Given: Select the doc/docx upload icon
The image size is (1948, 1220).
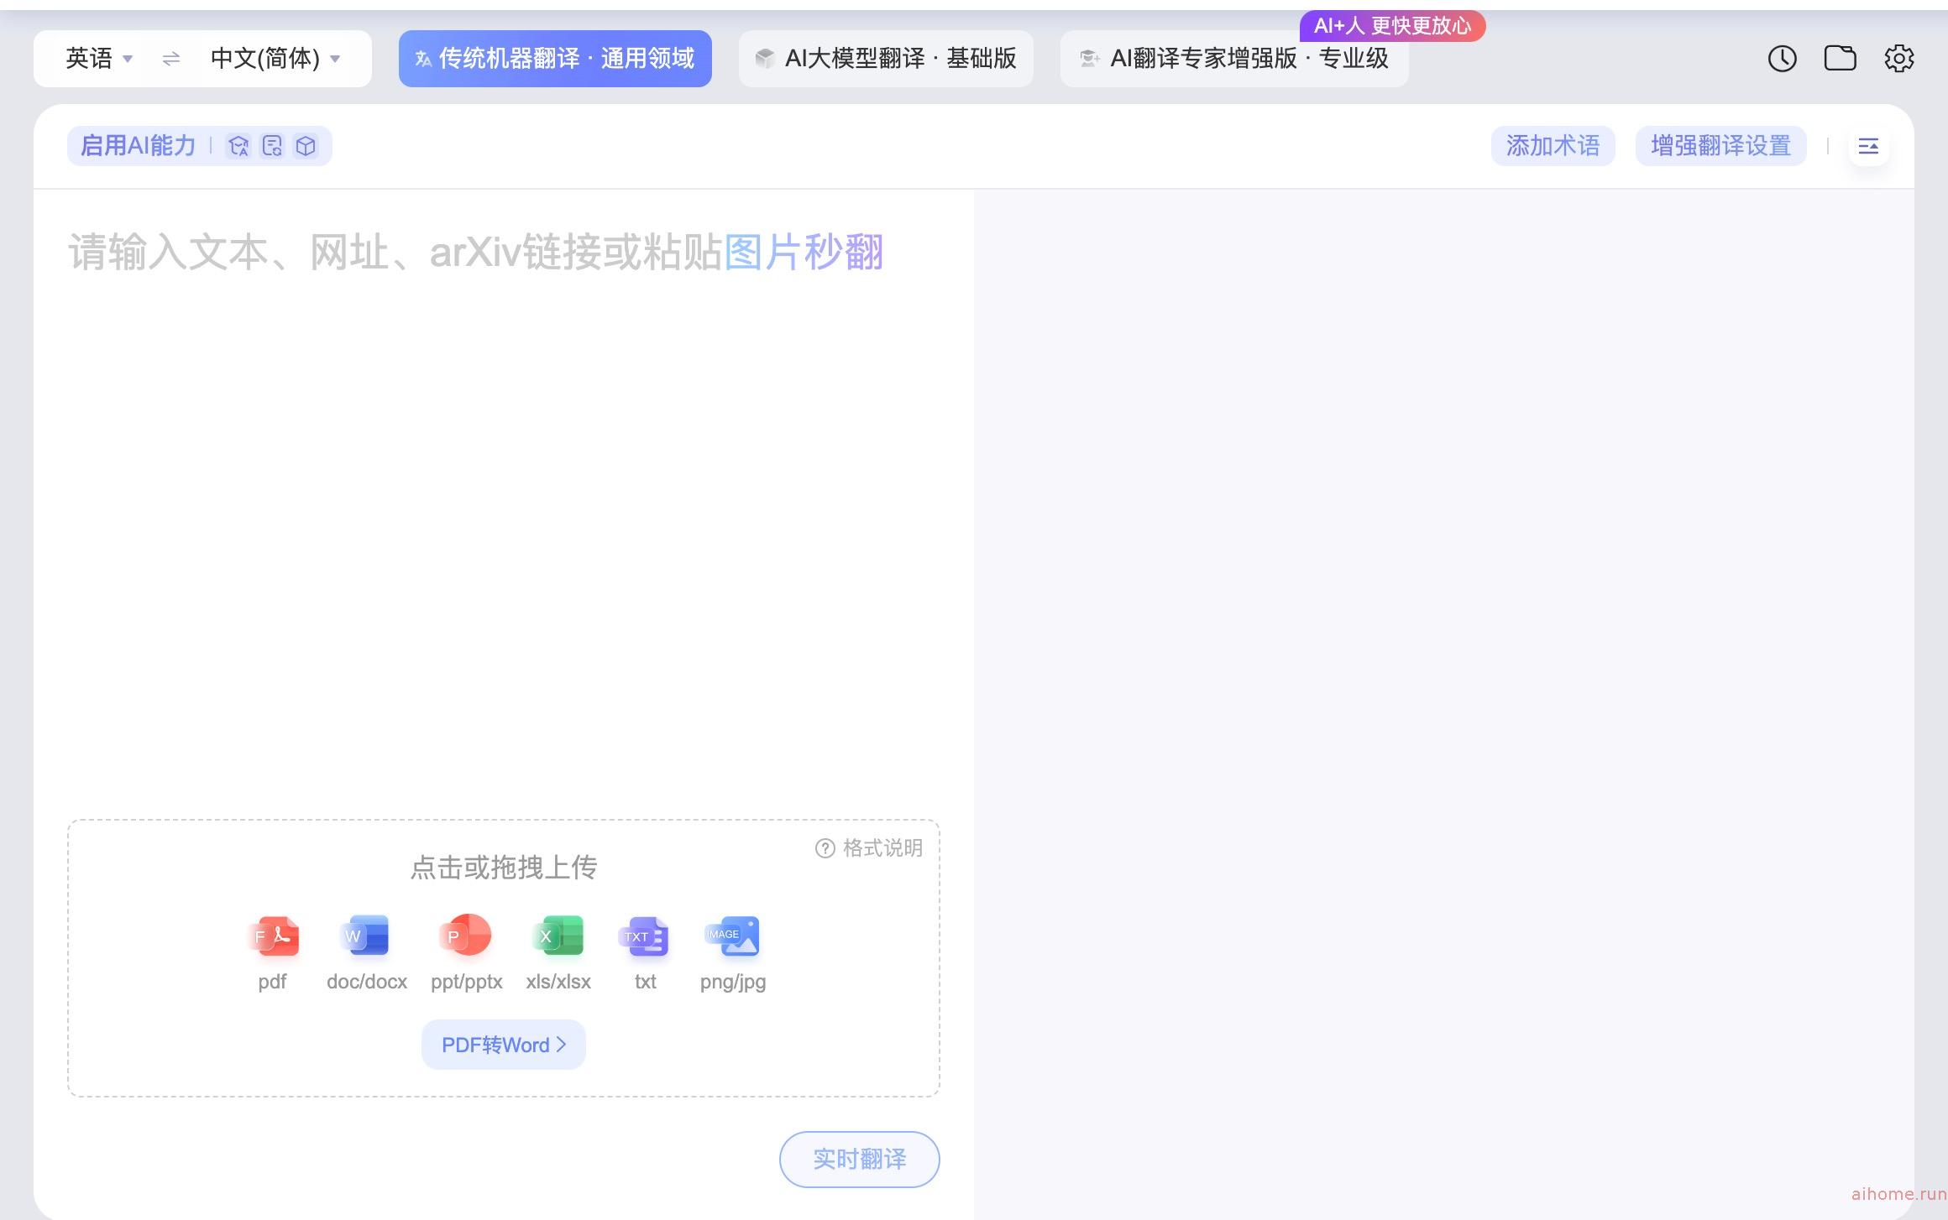Looking at the screenshot, I should click(x=366, y=936).
